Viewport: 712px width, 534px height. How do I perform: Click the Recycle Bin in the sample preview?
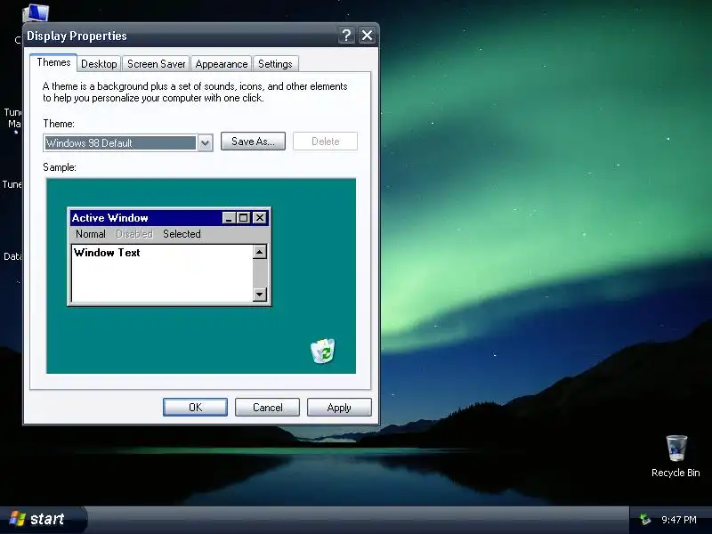pyautogui.click(x=323, y=351)
